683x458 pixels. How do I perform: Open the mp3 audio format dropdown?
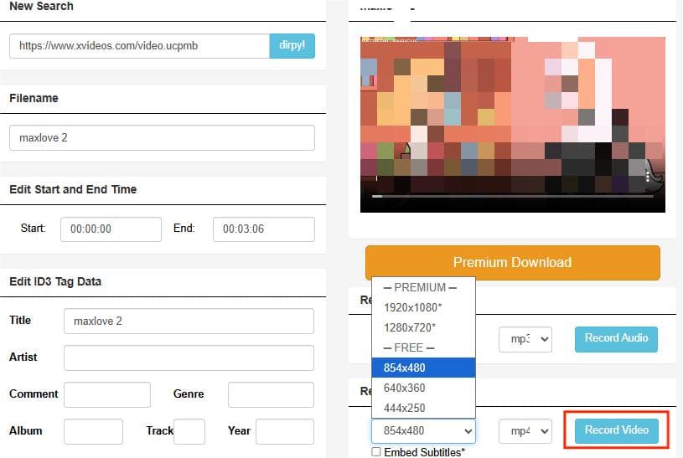525,338
